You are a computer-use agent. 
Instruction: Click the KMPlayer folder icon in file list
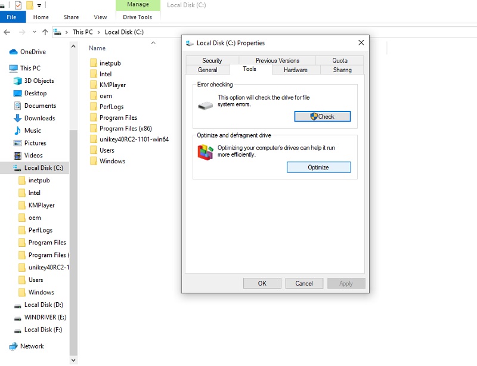[94, 85]
